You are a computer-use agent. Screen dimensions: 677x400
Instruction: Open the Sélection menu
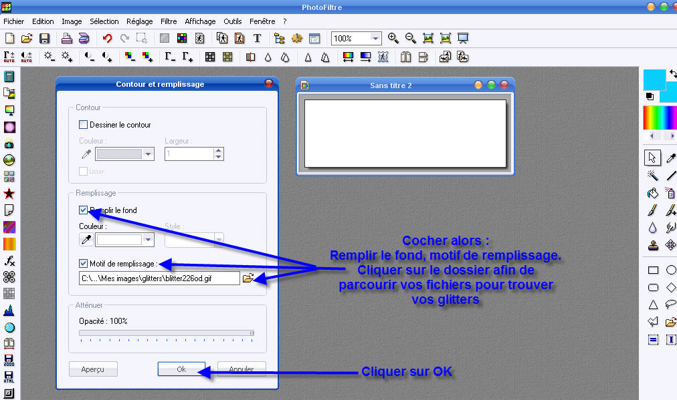click(104, 21)
